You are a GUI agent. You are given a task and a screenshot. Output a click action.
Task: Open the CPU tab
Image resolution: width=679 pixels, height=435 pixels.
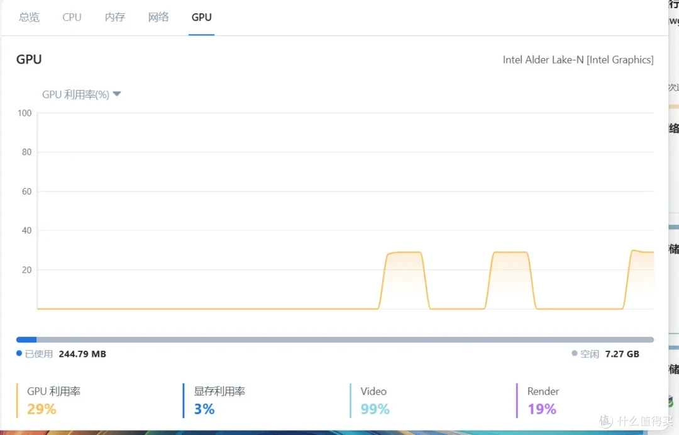pyautogui.click(x=72, y=18)
